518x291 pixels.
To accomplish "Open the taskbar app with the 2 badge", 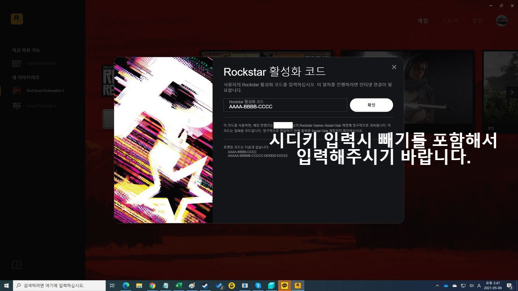I will (219, 285).
